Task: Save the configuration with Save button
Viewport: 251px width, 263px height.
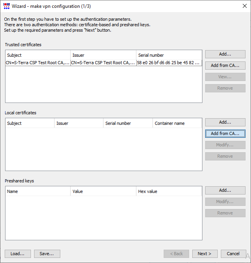Action: (47, 254)
